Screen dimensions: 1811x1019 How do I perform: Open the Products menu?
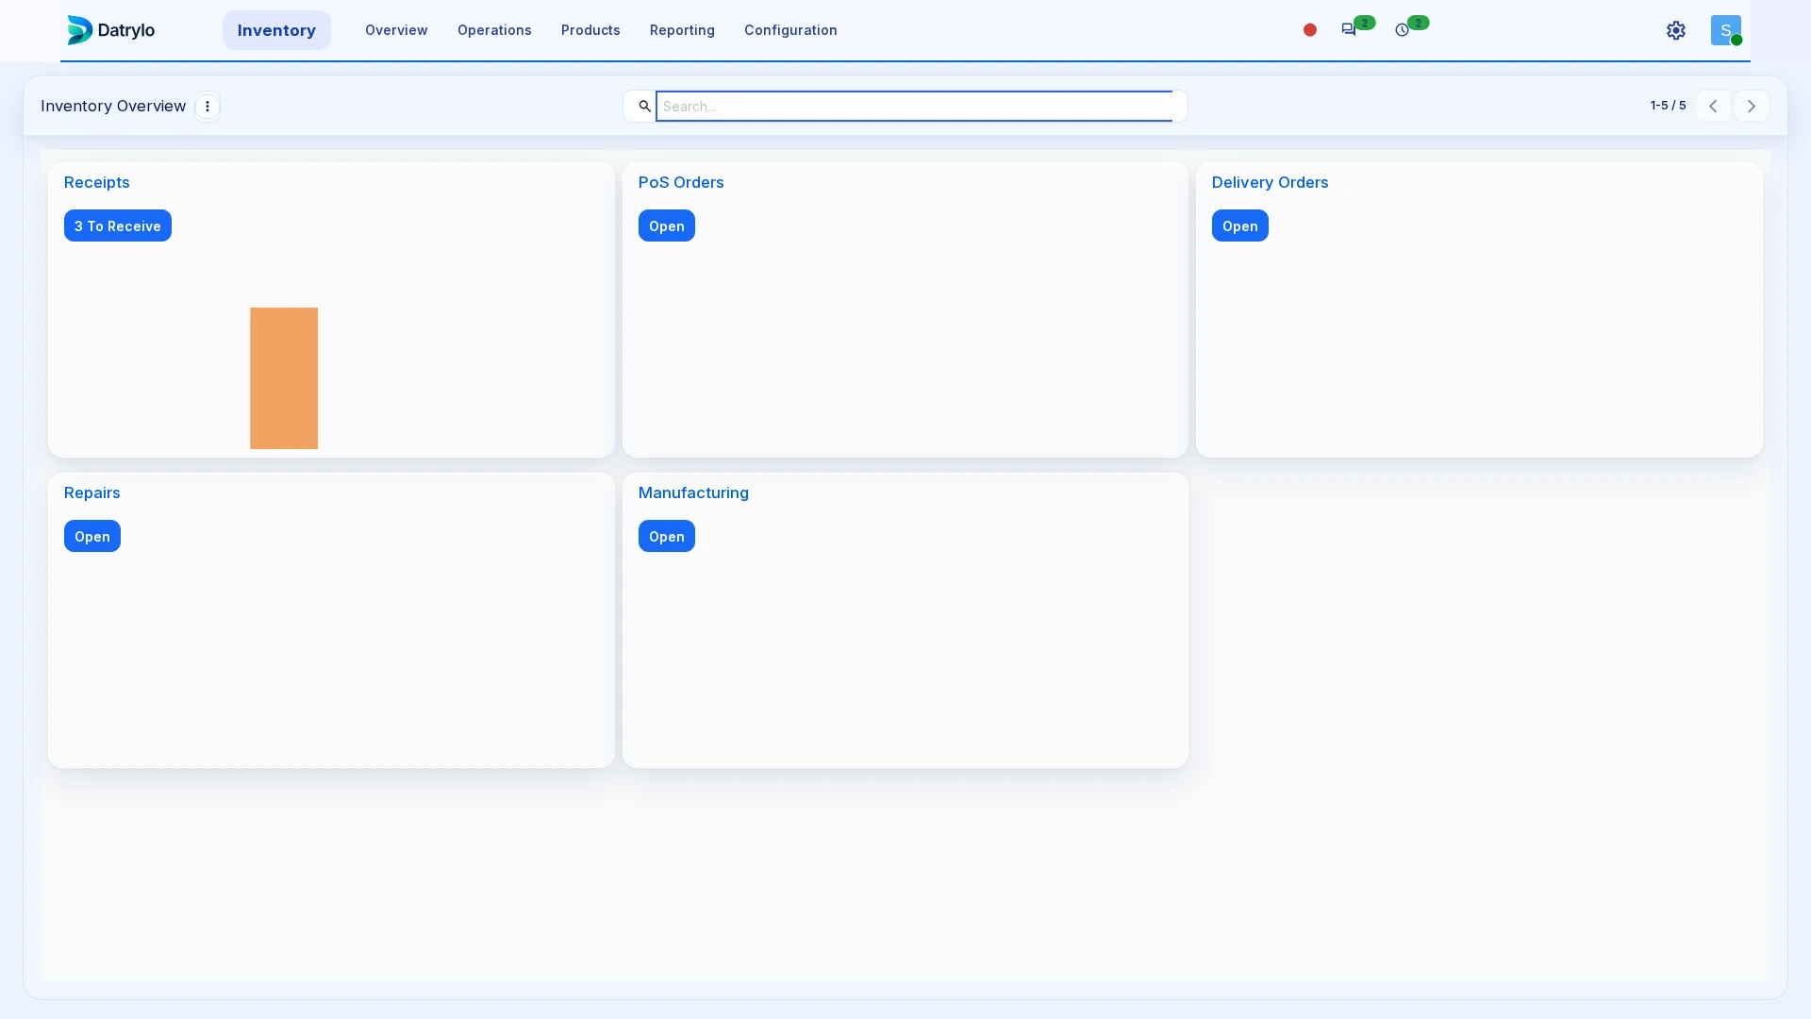[x=590, y=30]
